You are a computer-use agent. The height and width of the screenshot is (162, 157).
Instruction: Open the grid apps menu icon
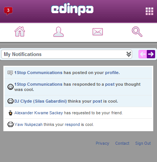point(149,11)
